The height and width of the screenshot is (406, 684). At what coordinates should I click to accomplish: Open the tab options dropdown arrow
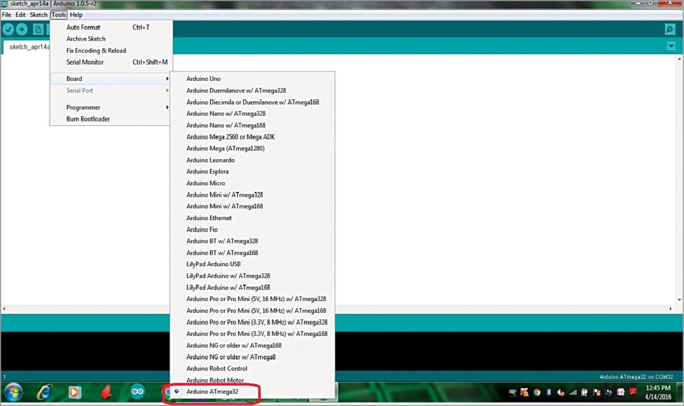click(671, 46)
